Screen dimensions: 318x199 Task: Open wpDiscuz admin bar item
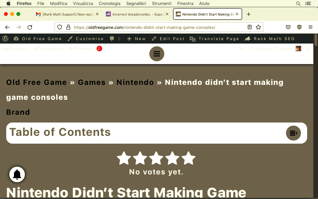coord(15,49)
